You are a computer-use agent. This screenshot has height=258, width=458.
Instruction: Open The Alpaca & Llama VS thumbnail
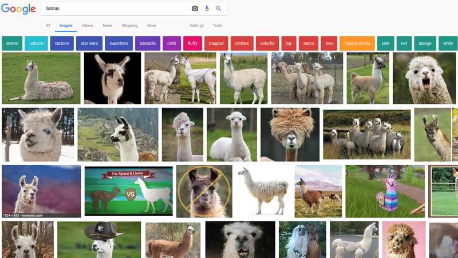(x=128, y=191)
